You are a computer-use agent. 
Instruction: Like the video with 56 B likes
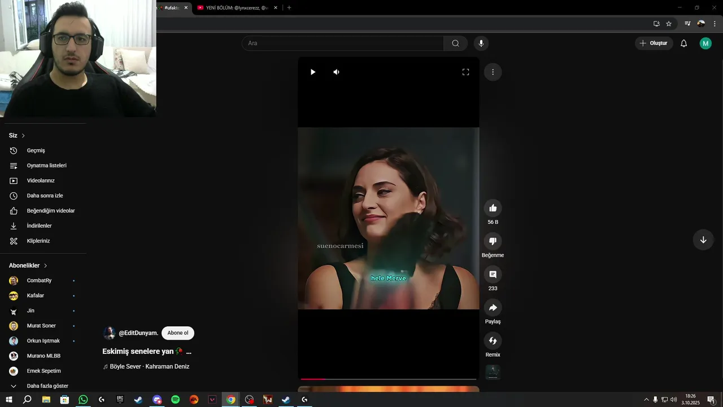(493, 208)
